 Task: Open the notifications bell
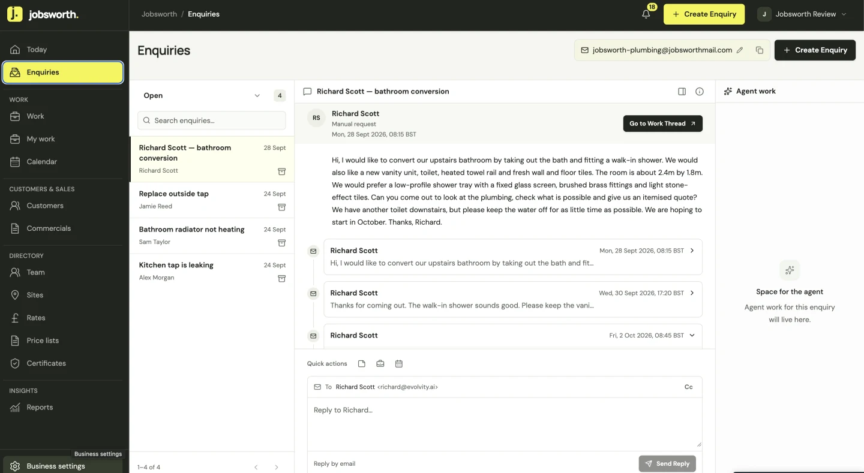[x=646, y=14]
